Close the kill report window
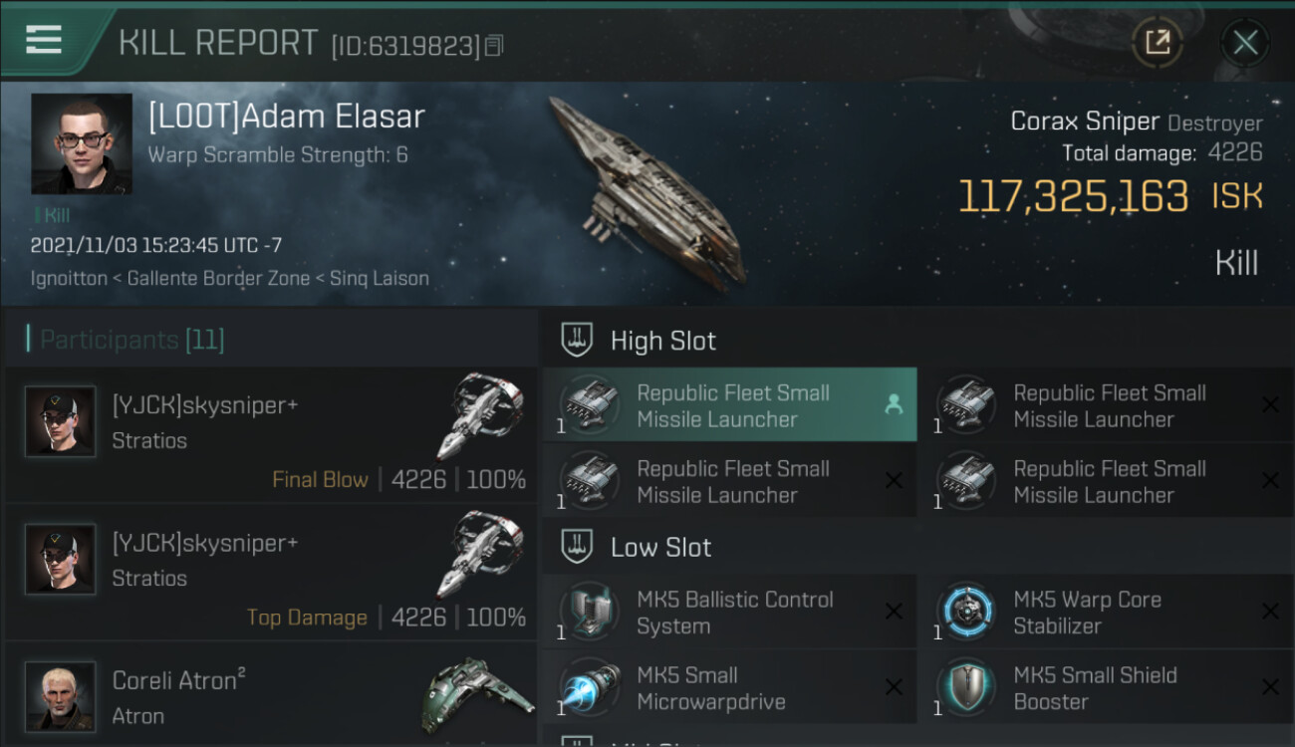The height and width of the screenshot is (747, 1295). [x=1245, y=42]
